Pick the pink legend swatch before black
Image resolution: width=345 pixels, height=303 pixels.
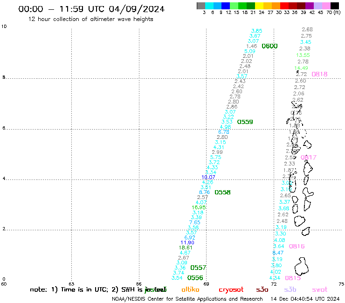[x=326, y=6]
